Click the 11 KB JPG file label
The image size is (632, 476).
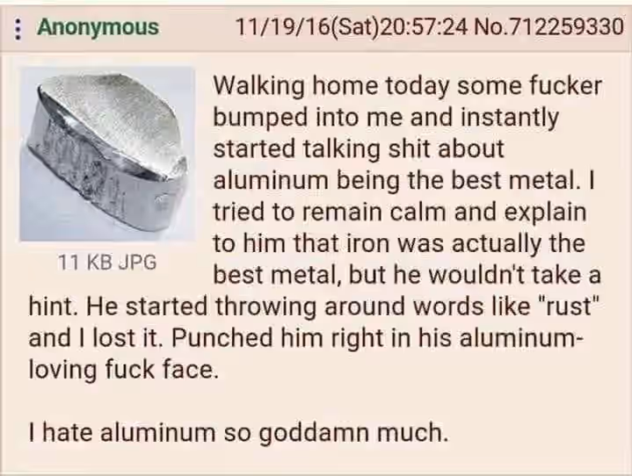[x=107, y=263]
